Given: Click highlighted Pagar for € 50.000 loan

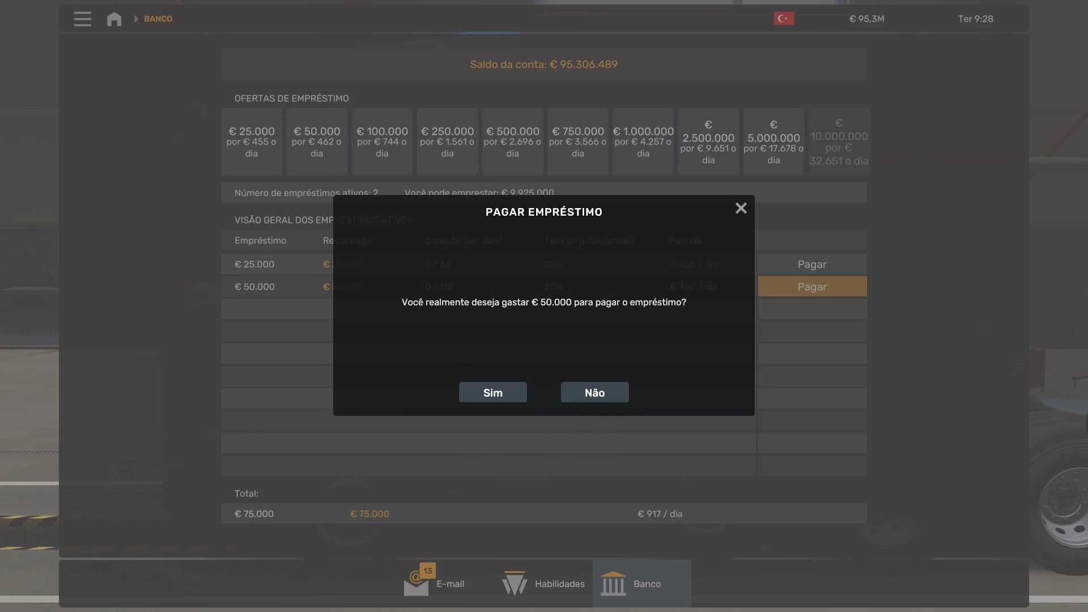Looking at the screenshot, I should pos(811,287).
